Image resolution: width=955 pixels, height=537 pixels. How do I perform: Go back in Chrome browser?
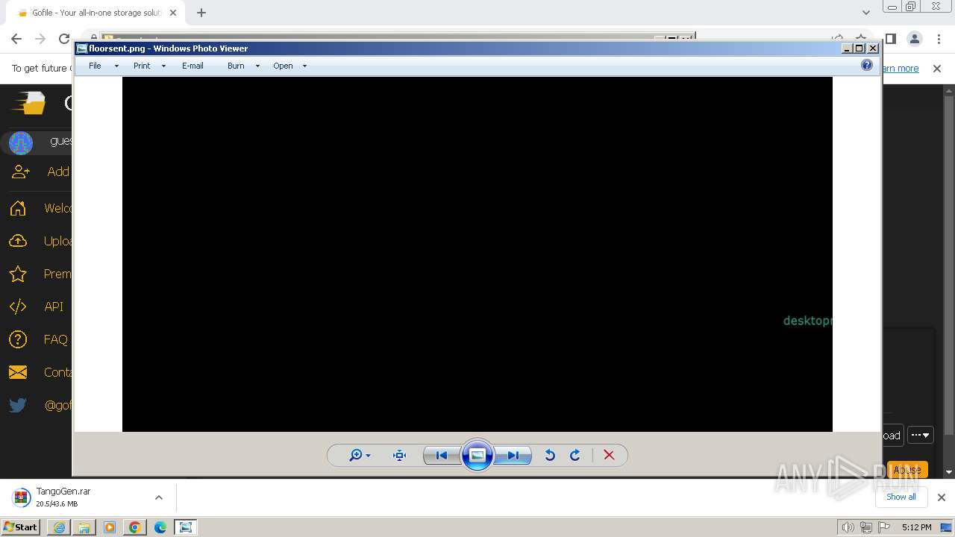16,39
